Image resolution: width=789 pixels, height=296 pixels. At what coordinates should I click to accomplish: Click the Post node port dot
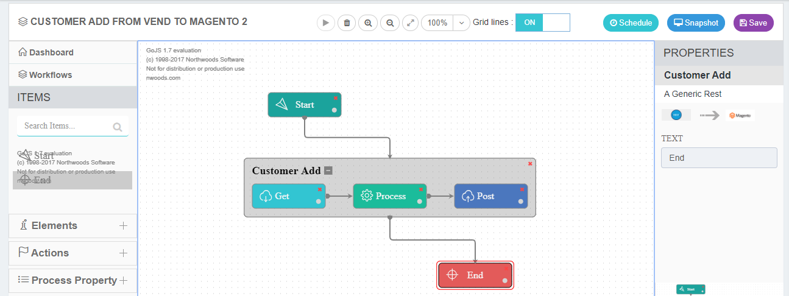521,202
